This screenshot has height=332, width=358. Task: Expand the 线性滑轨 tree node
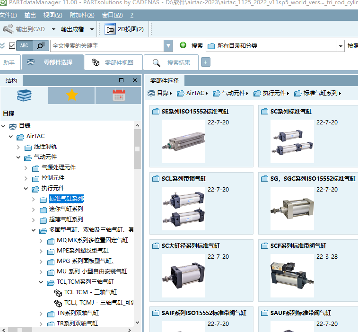pos(18,147)
